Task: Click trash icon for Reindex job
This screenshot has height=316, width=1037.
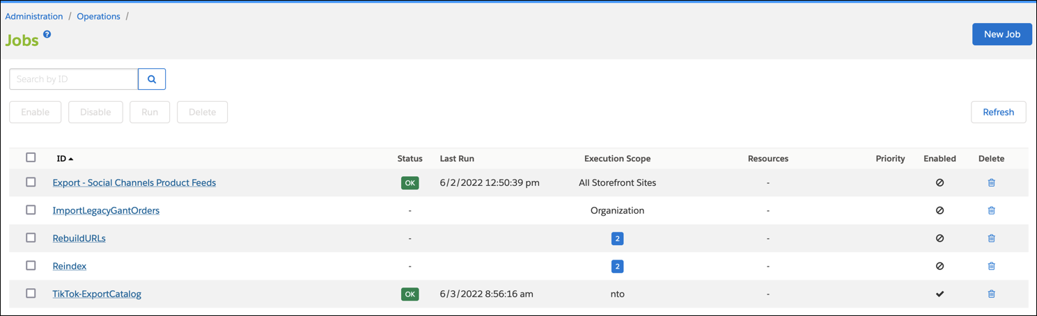Action: (991, 266)
